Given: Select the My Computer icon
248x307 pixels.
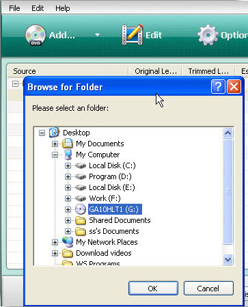Looking at the screenshot, I should pyautogui.click(x=68, y=155).
